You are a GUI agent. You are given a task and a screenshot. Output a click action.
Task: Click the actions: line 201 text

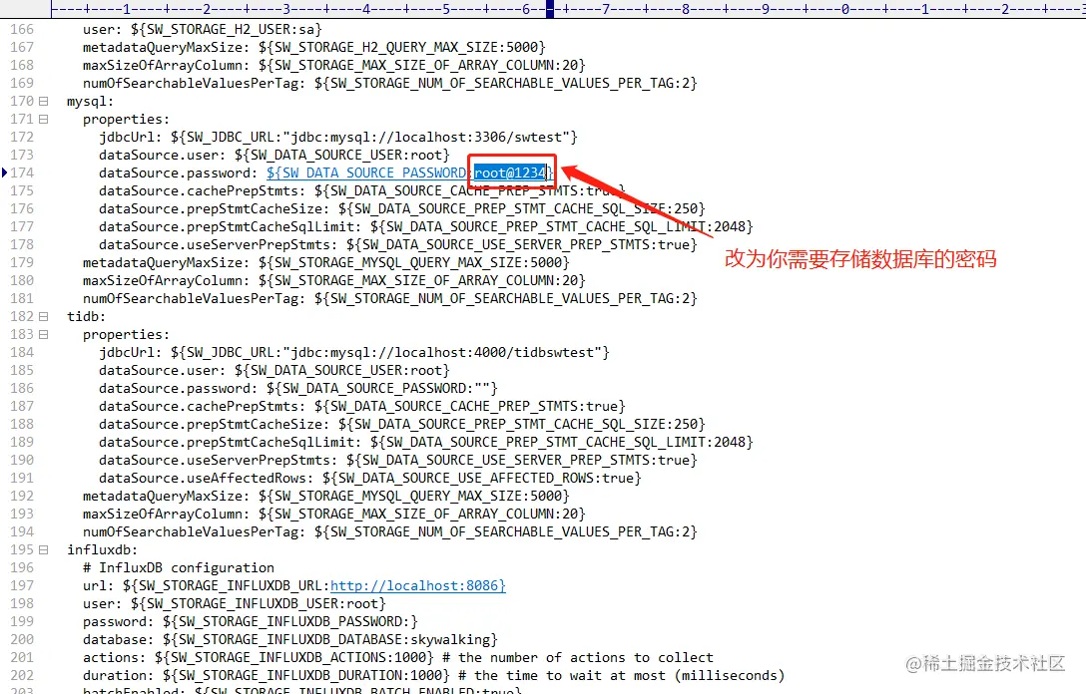tap(397, 658)
